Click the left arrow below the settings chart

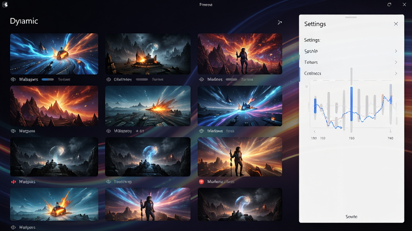pos(315,131)
